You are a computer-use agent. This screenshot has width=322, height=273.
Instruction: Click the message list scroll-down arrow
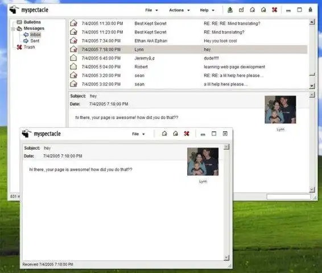coord(312,86)
